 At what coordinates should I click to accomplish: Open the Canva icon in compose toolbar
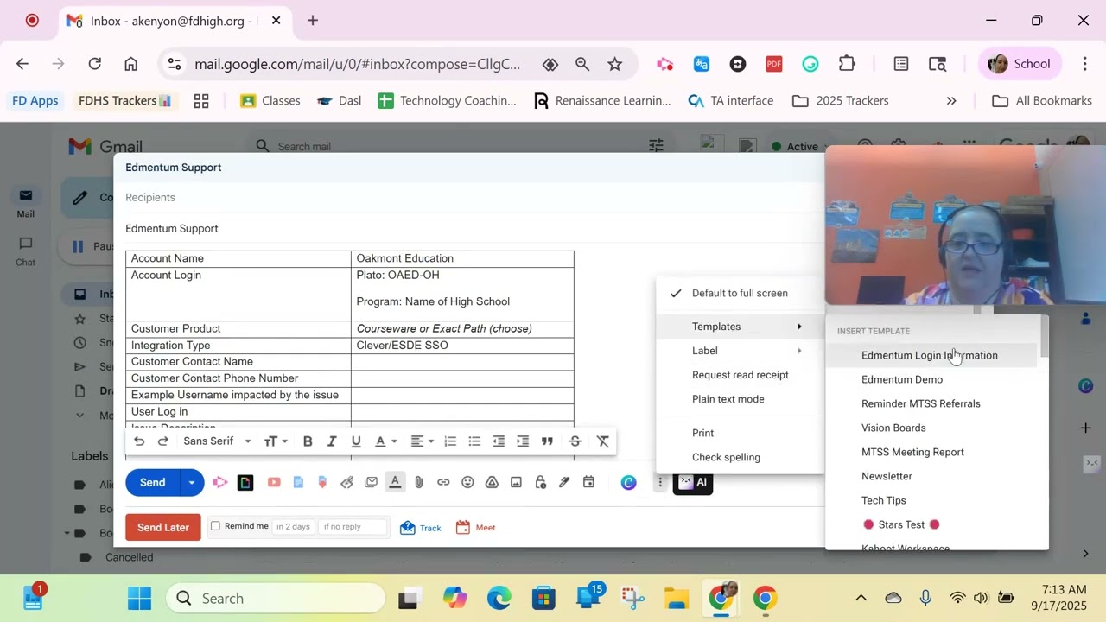click(629, 483)
